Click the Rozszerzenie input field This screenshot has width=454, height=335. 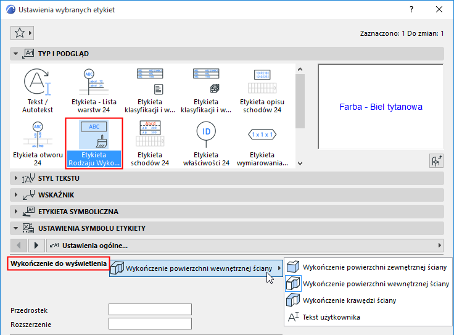point(150,324)
